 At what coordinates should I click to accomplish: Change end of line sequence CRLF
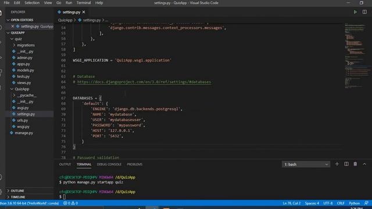tap(341, 203)
